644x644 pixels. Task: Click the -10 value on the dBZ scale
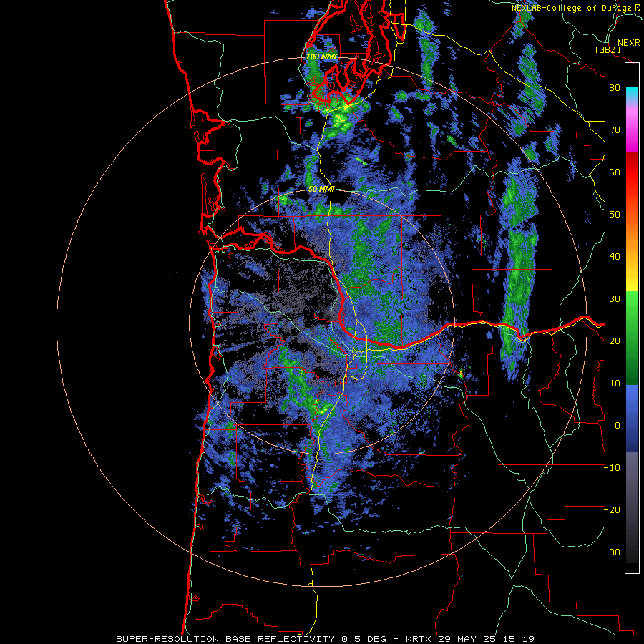click(612, 468)
